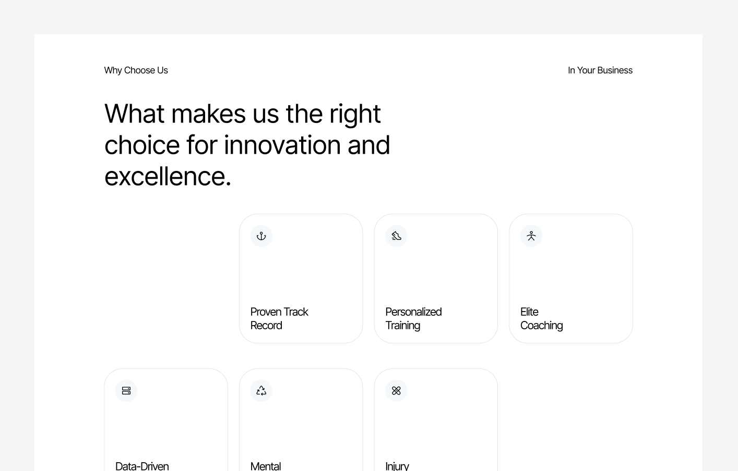The height and width of the screenshot is (471, 738).
Task: Click the crossed bandage icon above Injury
Action: coord(396,390)
